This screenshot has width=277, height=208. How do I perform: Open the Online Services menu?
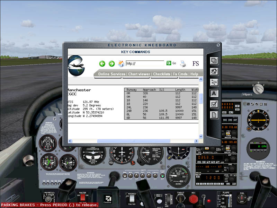click(111, 74)
